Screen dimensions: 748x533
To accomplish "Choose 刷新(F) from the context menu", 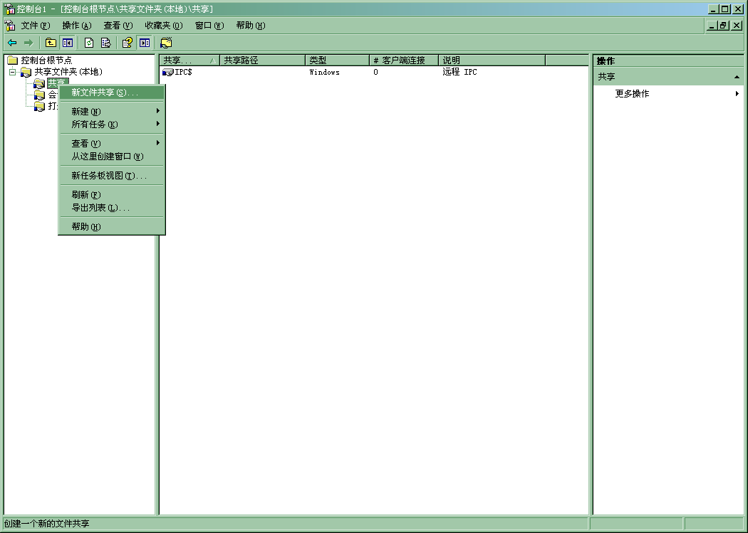I will pos(112,195).
